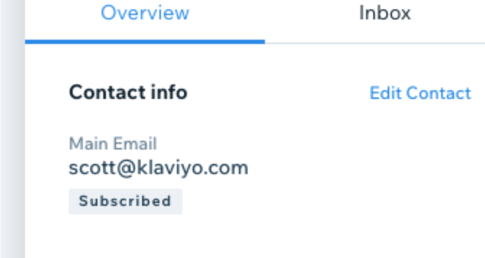Switch to the Inbox tab
This screenshot has height=258, width=485.
tap(385, 13)
